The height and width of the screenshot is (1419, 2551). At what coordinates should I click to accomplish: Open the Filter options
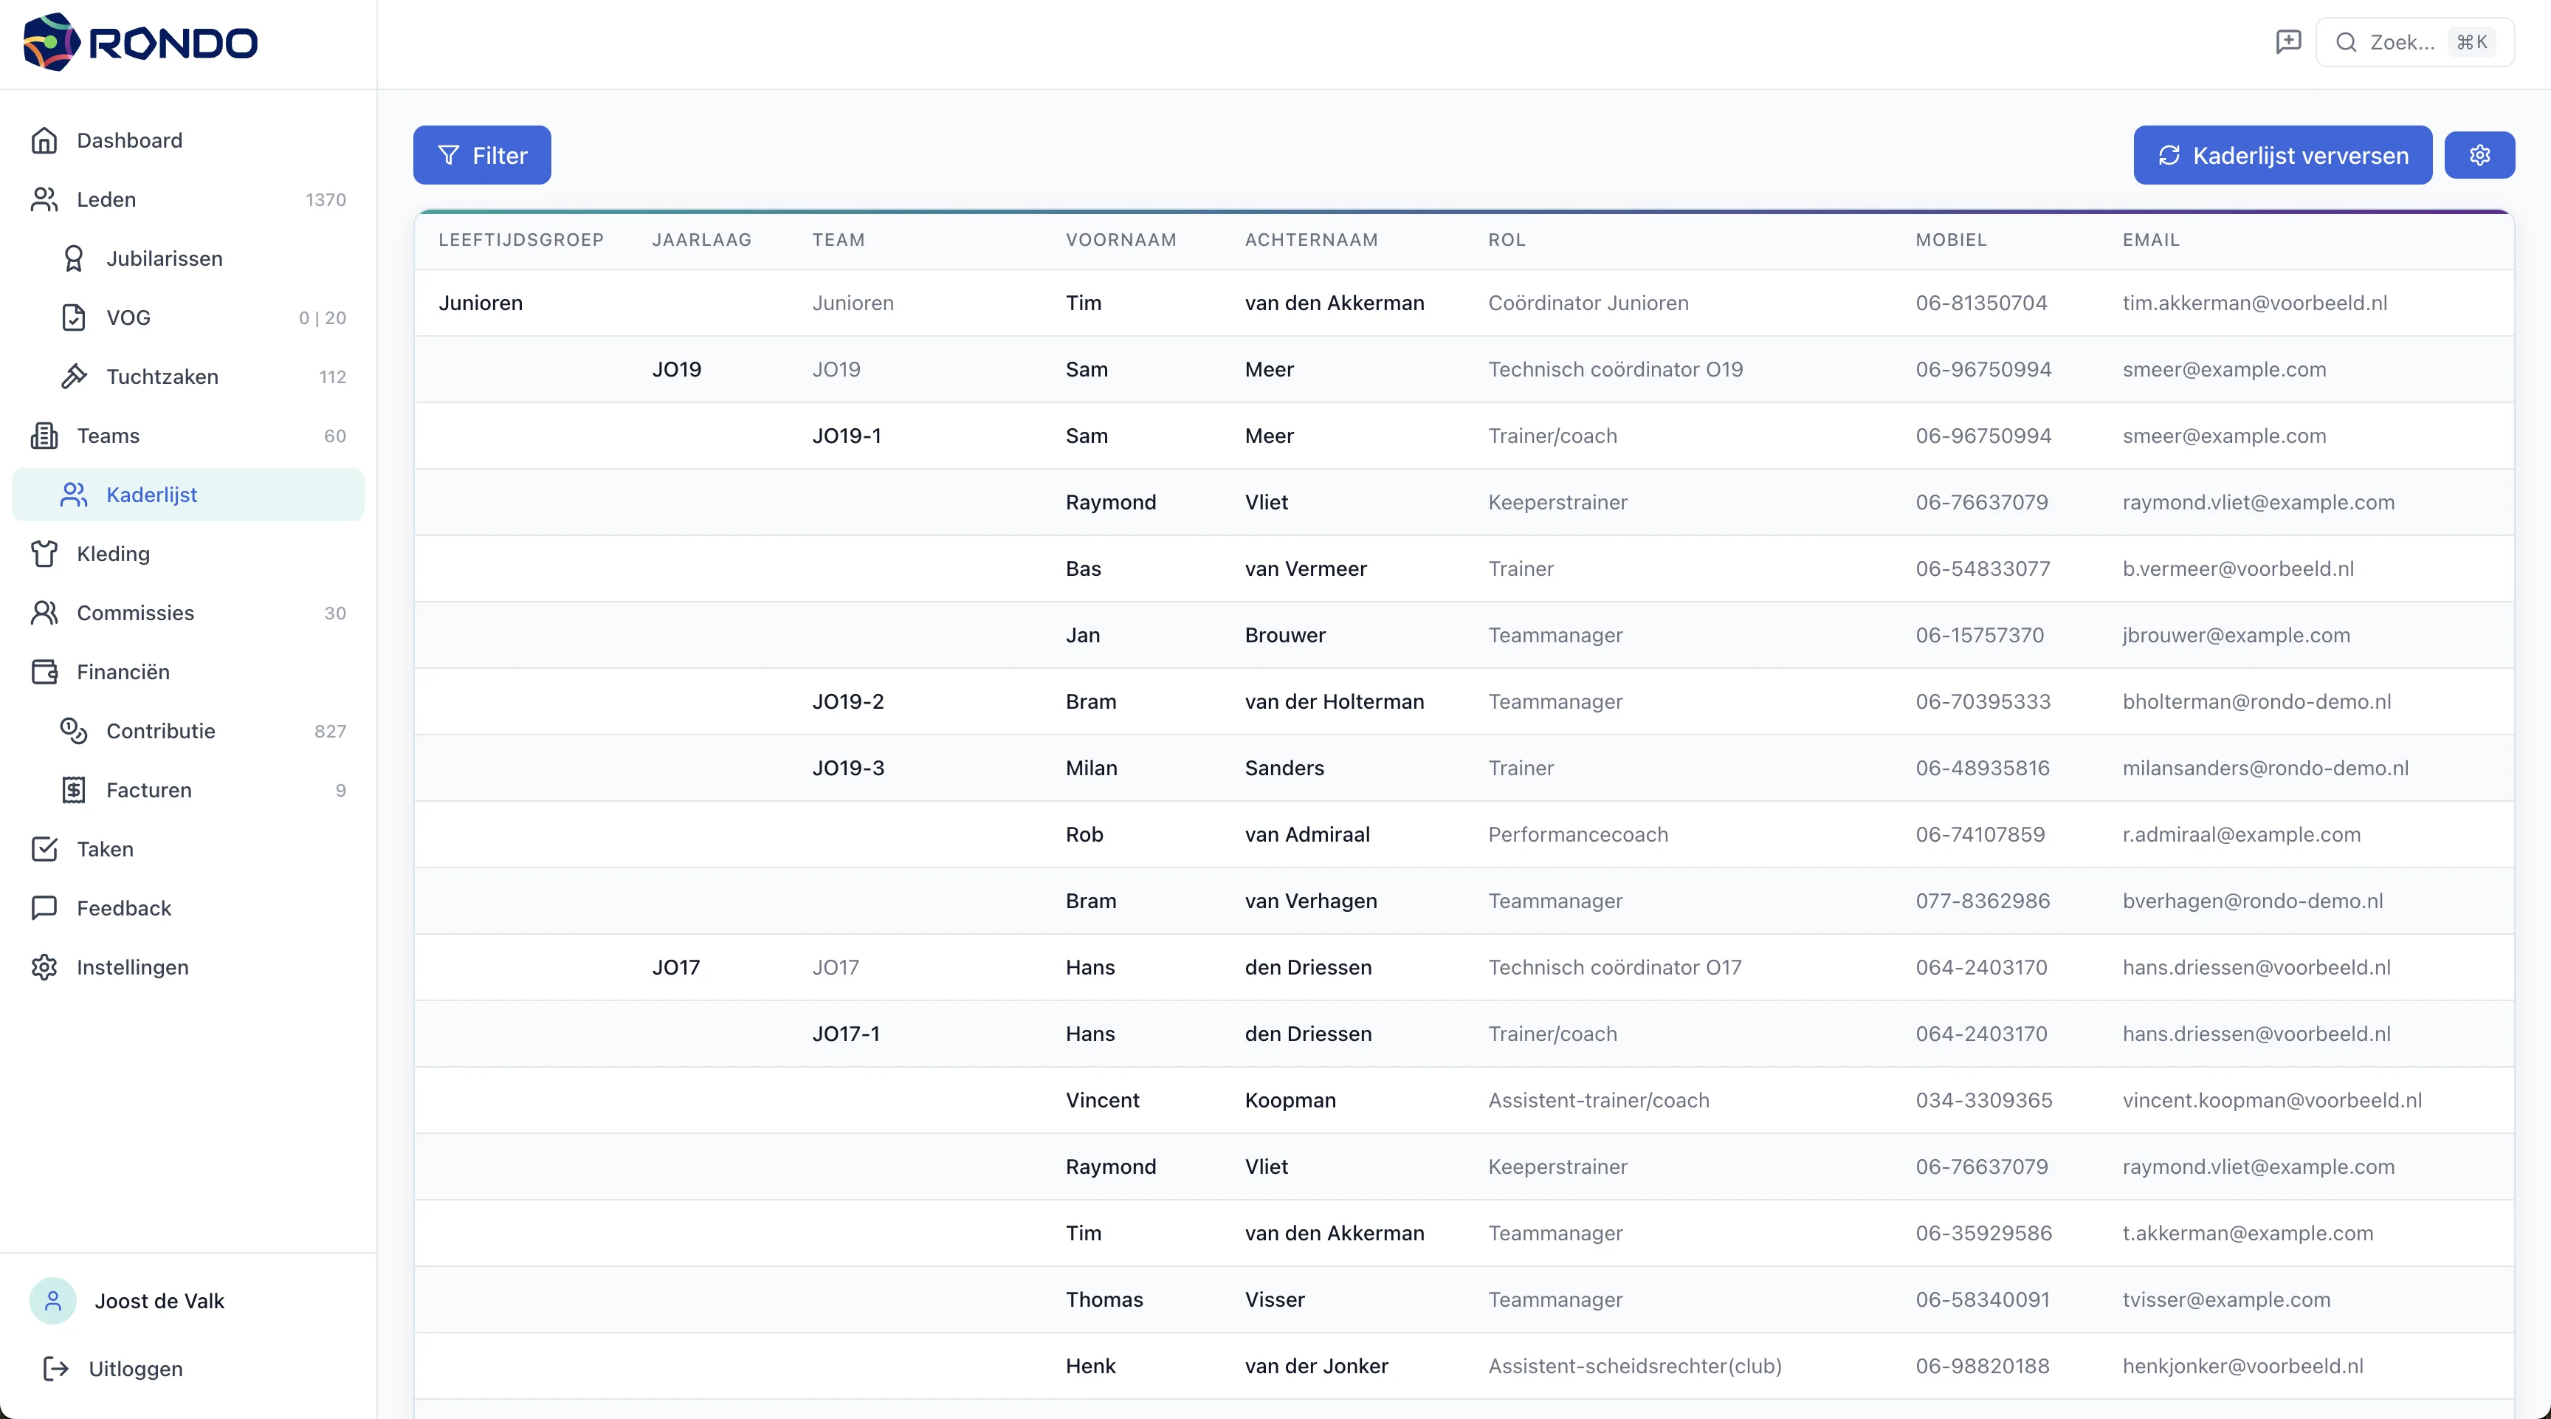[482, 156]
